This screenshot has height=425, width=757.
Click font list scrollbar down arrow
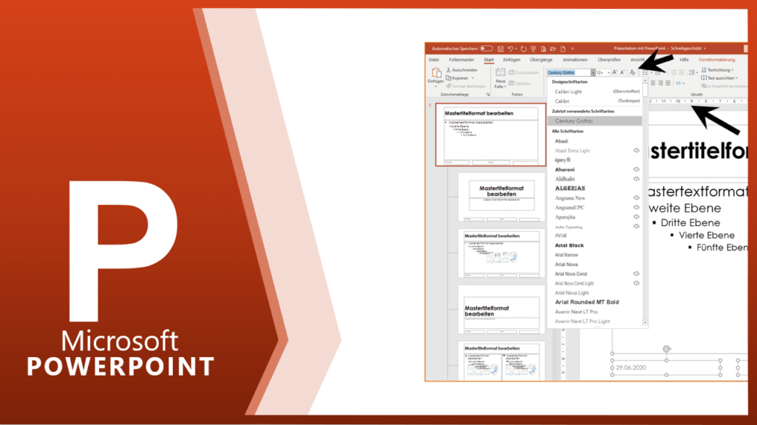(645, 322)
